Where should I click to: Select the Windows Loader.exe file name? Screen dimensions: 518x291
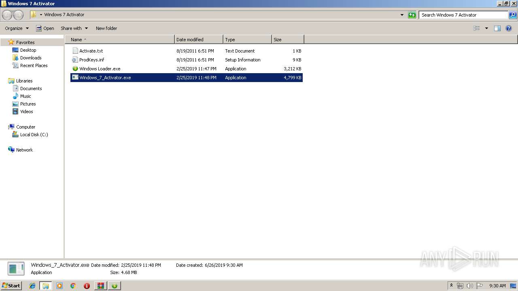click(x=100, y=69)
